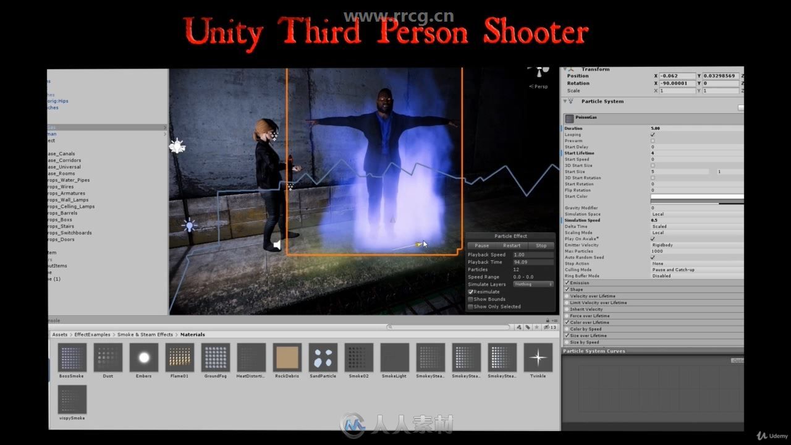The height and width of the screenshot is (445, 791).
Task: Click the search by type filter icon
Action: 519,327
